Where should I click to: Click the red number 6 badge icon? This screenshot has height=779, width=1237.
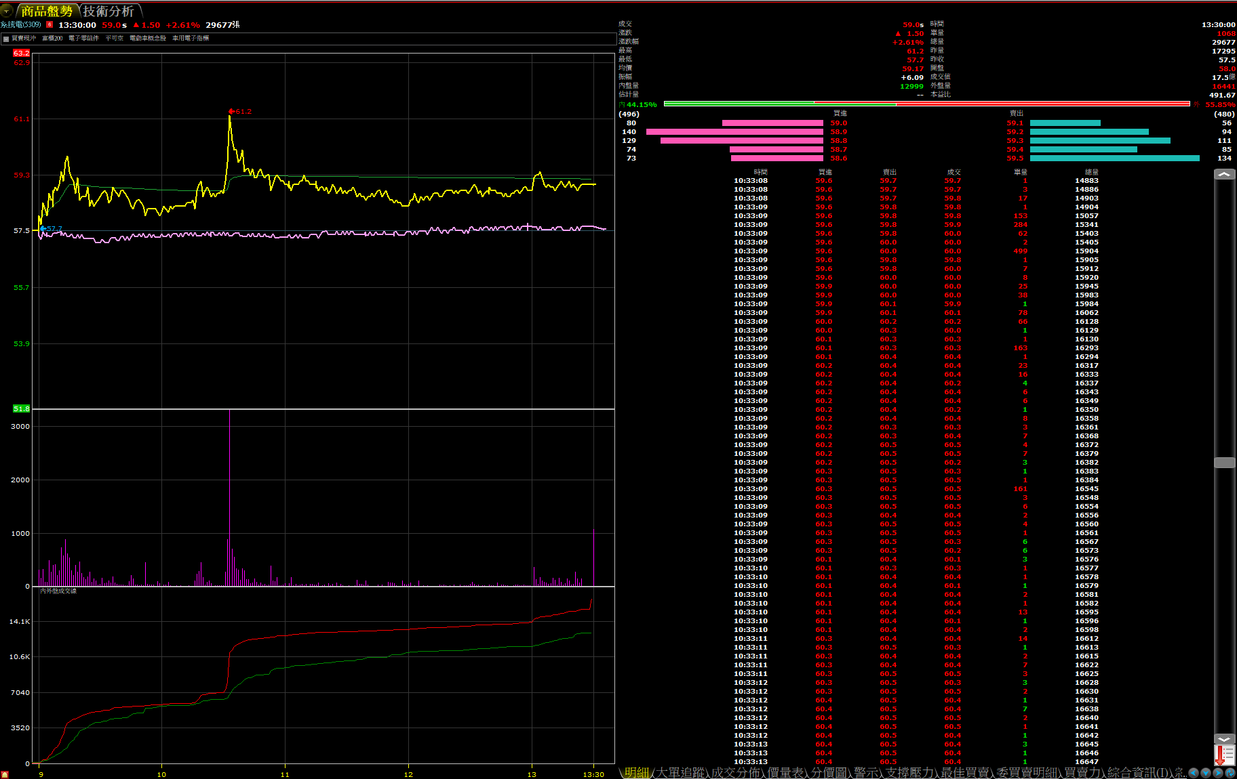coord(50,25)
